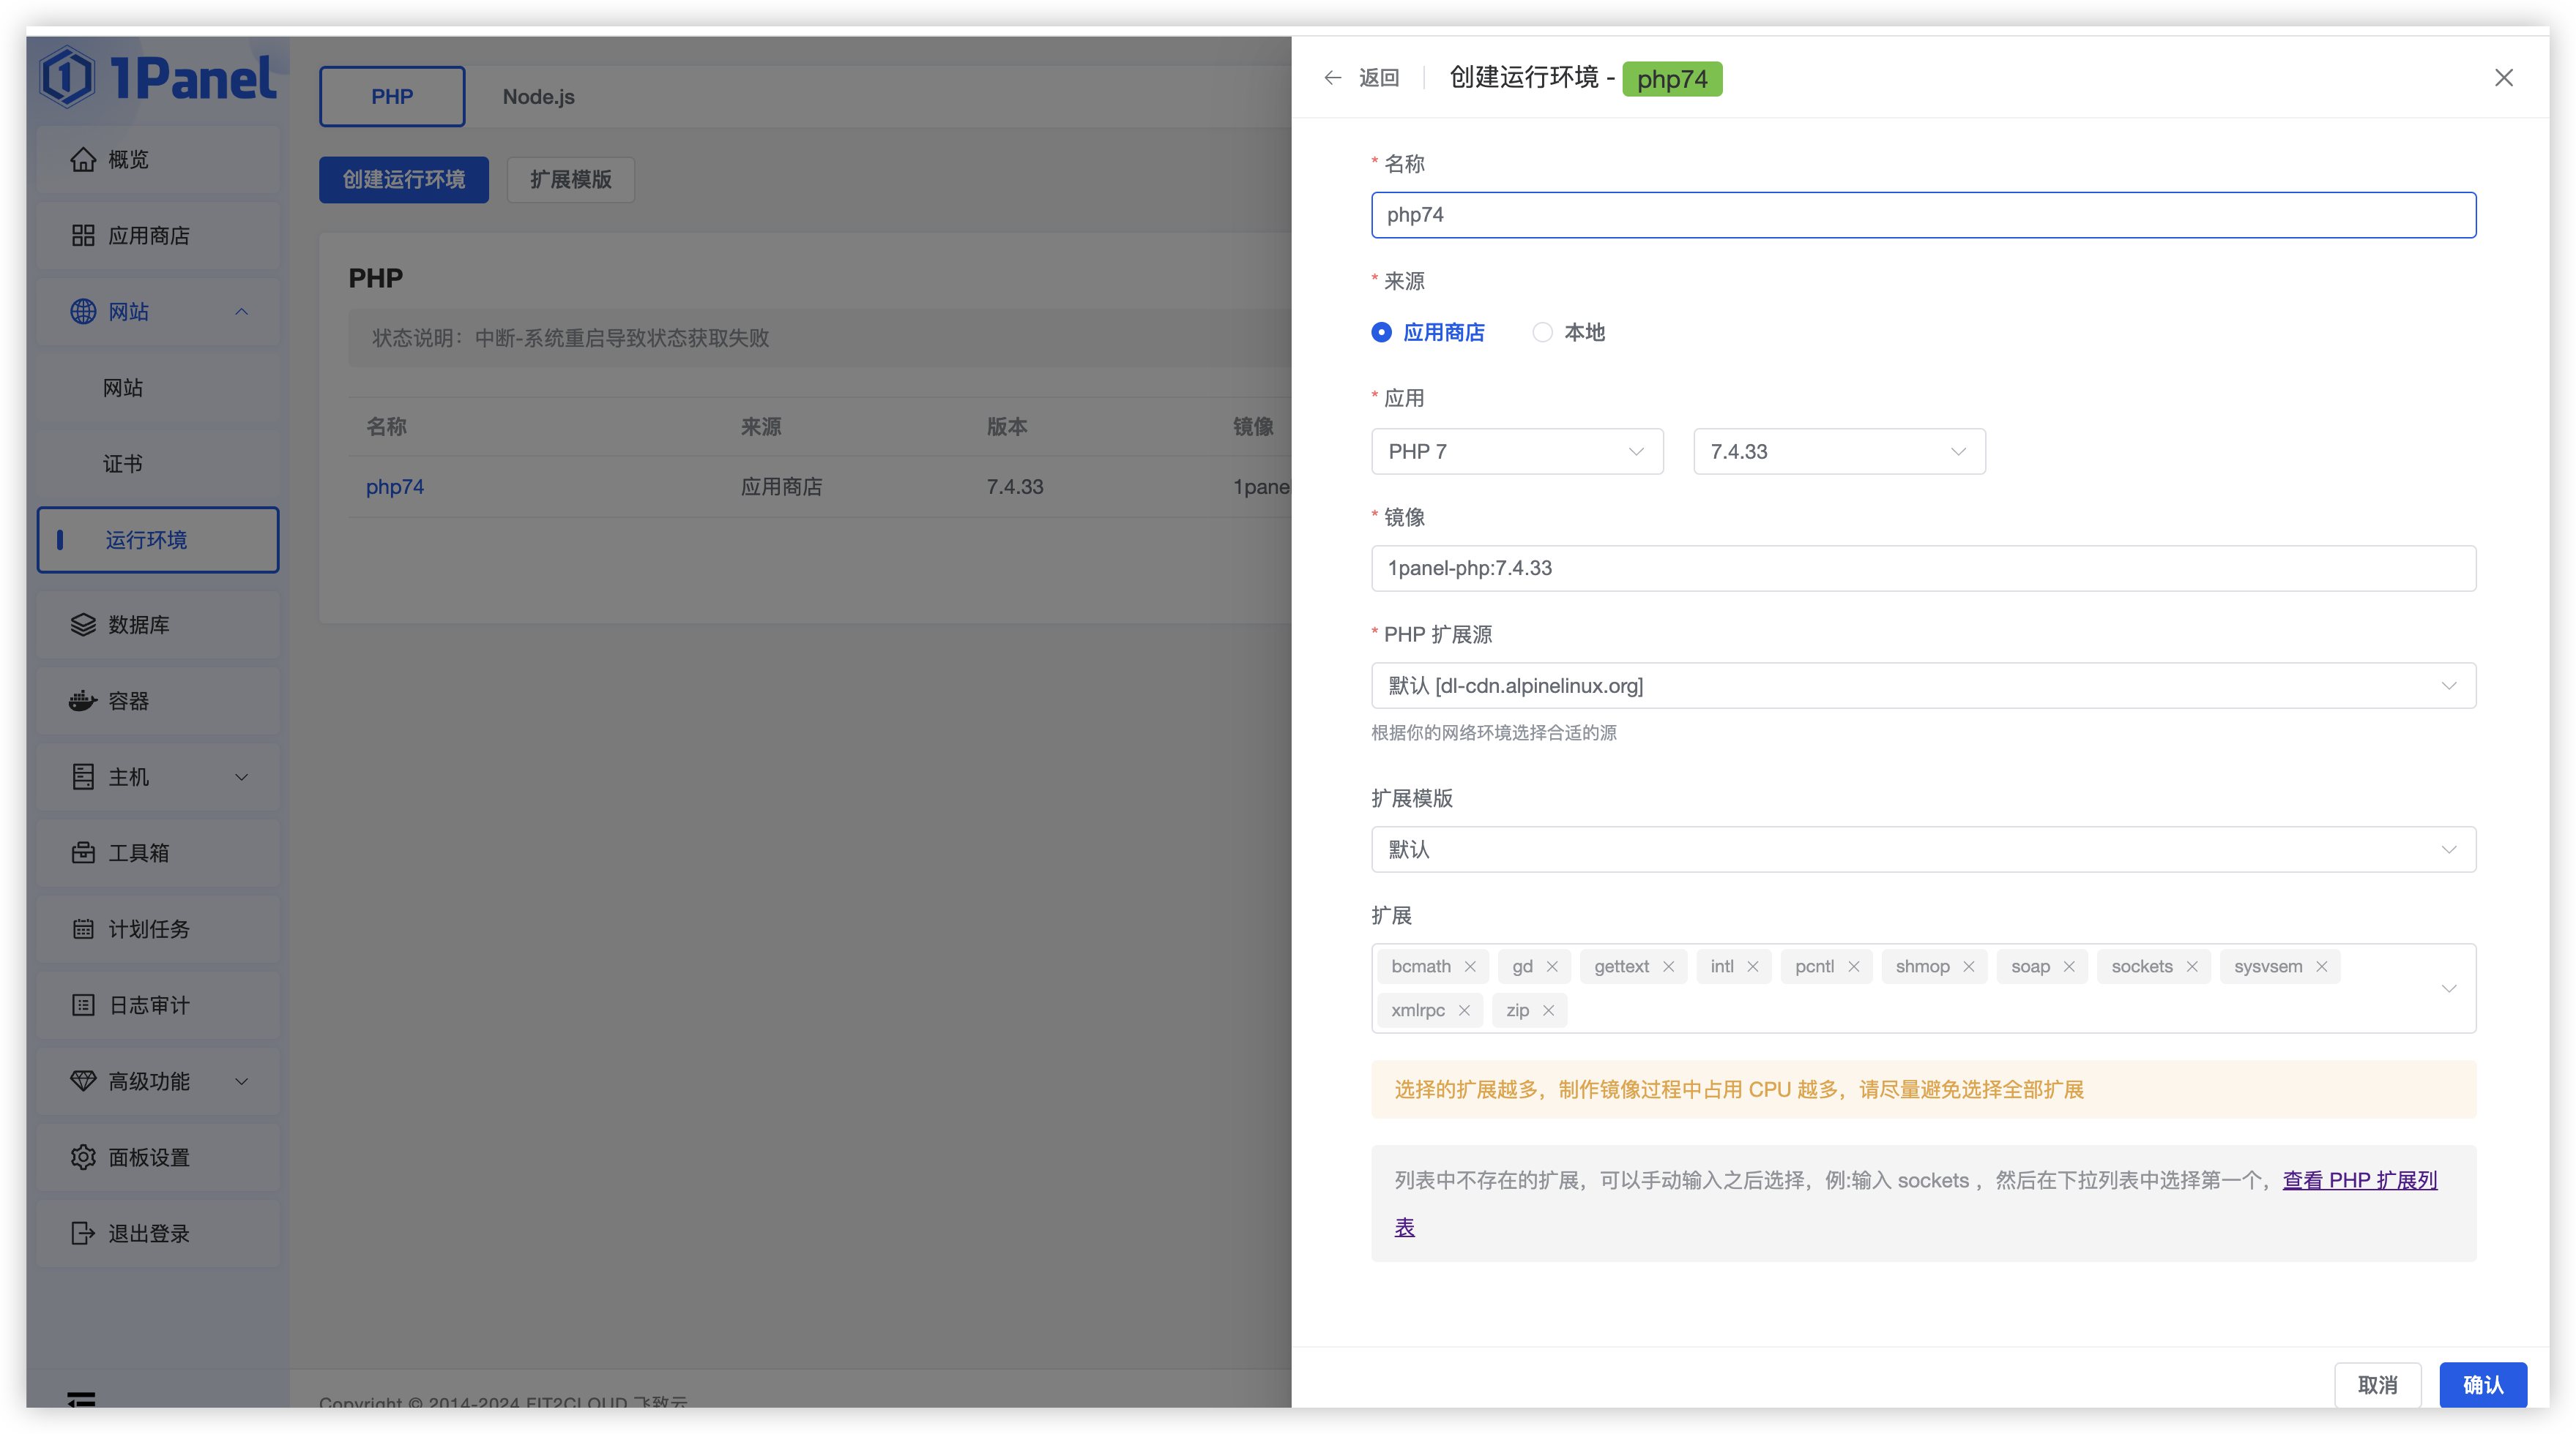The height and width of the screenshot is (1434, 2576).
Task: Expand the 扩展 multi-select arrow
Action: pyautogui.click(x=2448, y=988)
